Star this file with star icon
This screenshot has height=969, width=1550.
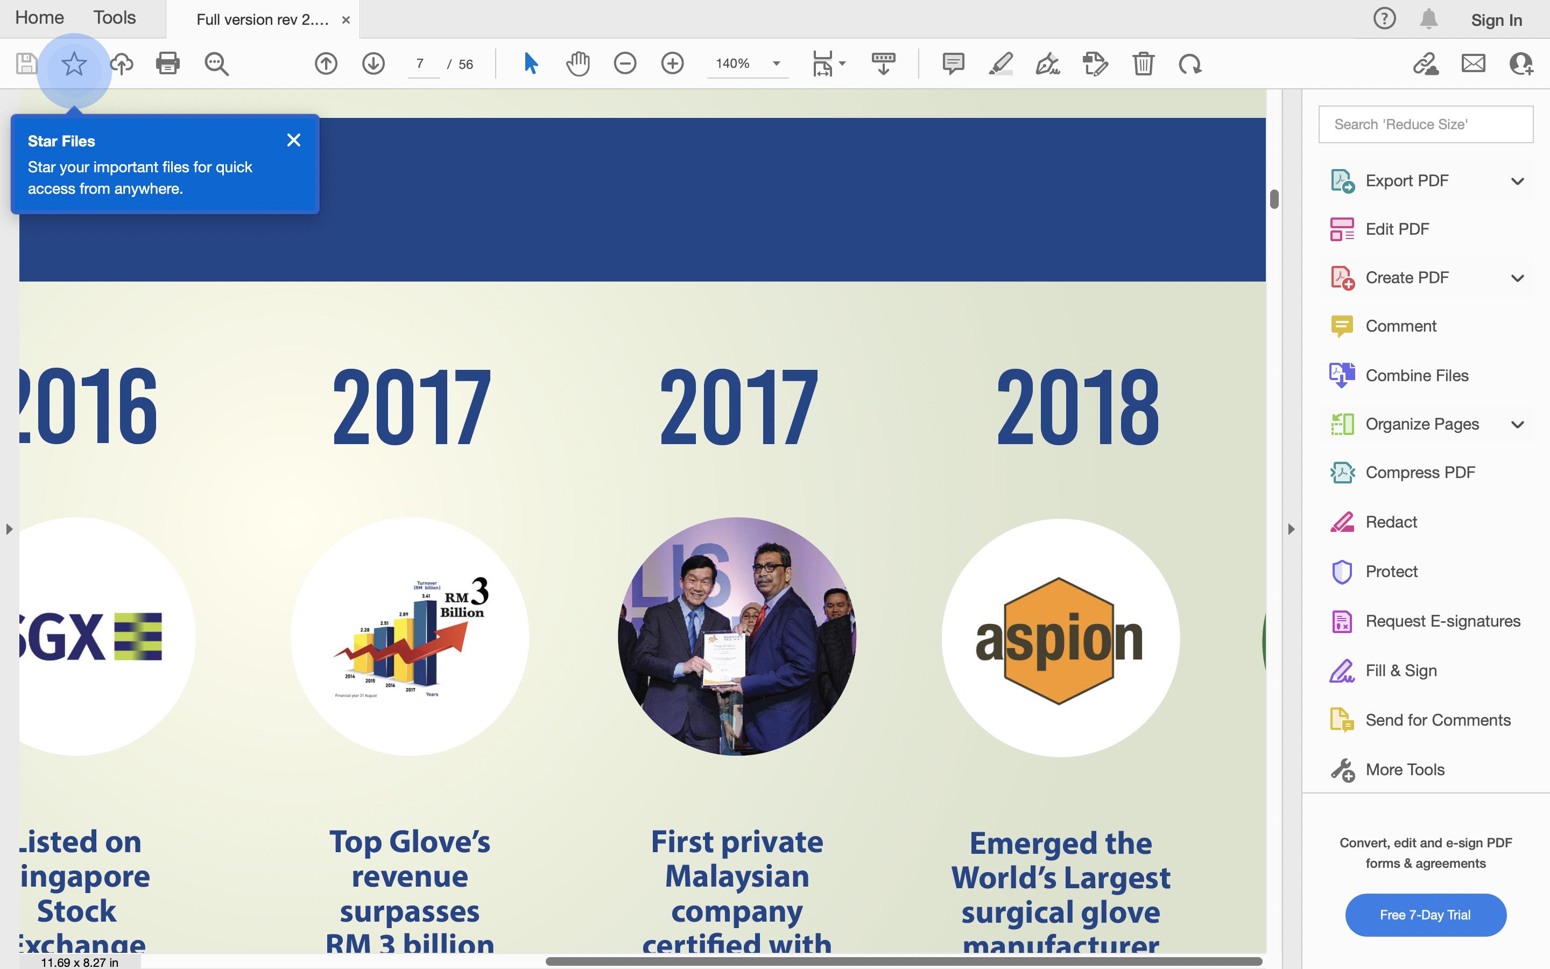pos(74,64)
